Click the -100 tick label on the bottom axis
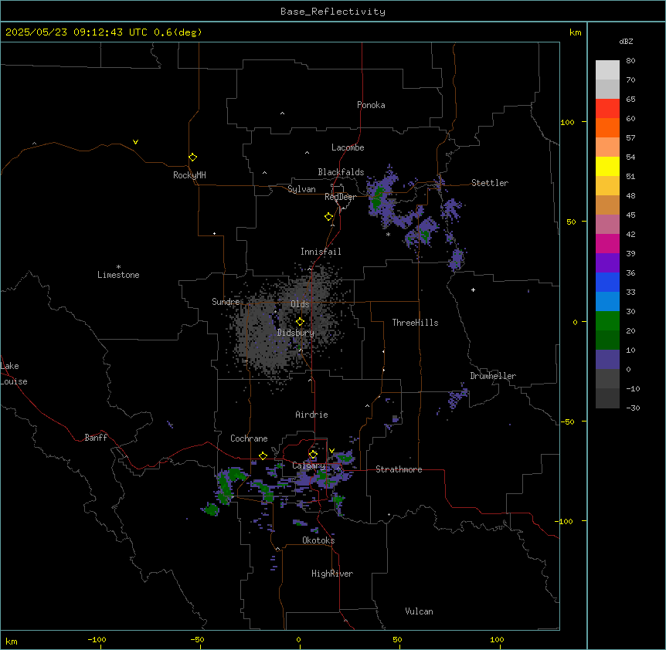The image size is (666, 650). pos(97,639)
